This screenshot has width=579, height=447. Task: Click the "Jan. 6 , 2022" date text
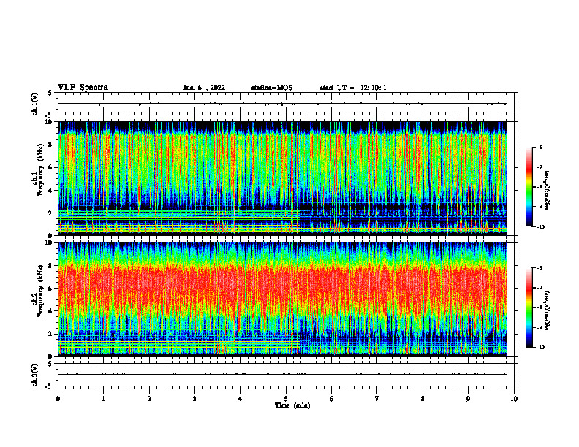204,88
